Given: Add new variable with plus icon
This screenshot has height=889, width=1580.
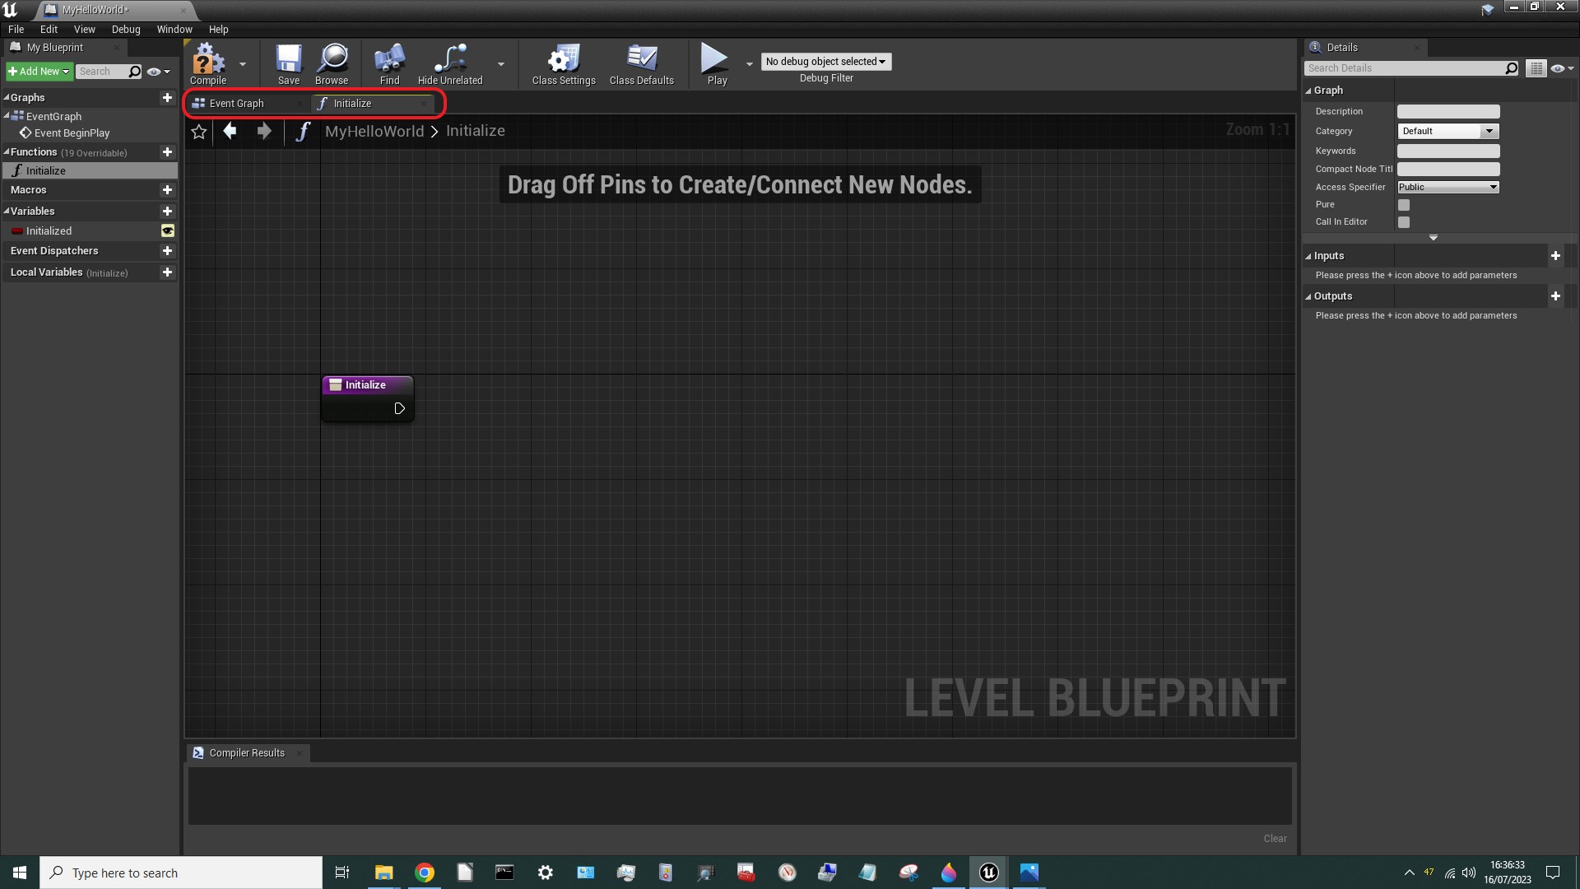Looking at the screenshot, I should tap(167, 212).
